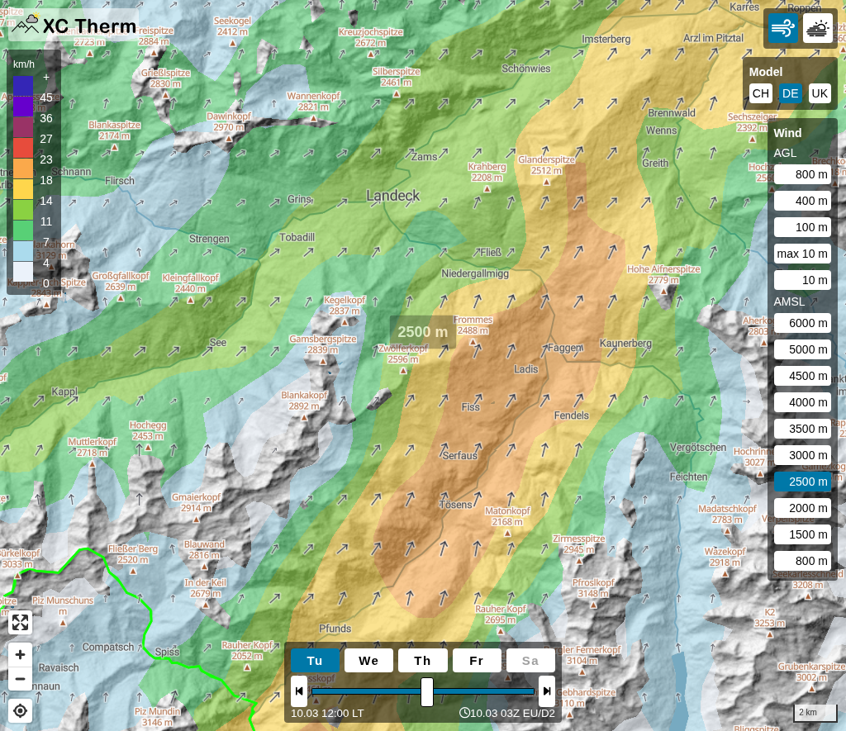This screenshot has width=846, height=731.
Task: Choose the CH forecast model
Action: click(x=760, y=93)
